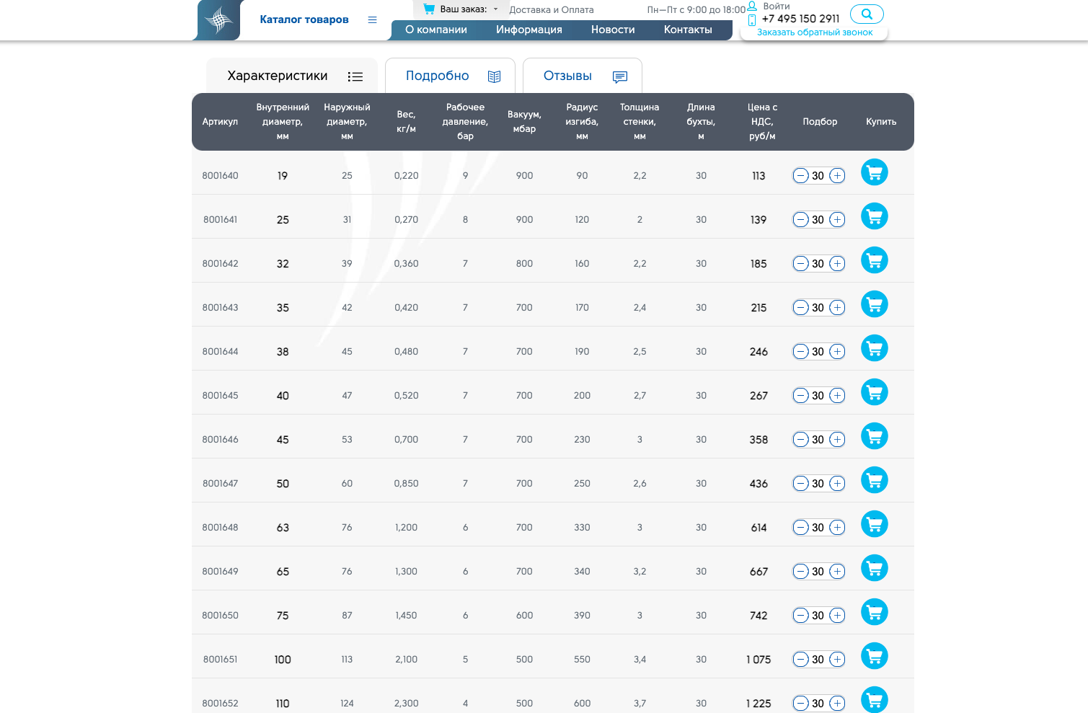The image size is (1088, 713).
Task: Open the Отзывы tab
Action: click(582, 76)
